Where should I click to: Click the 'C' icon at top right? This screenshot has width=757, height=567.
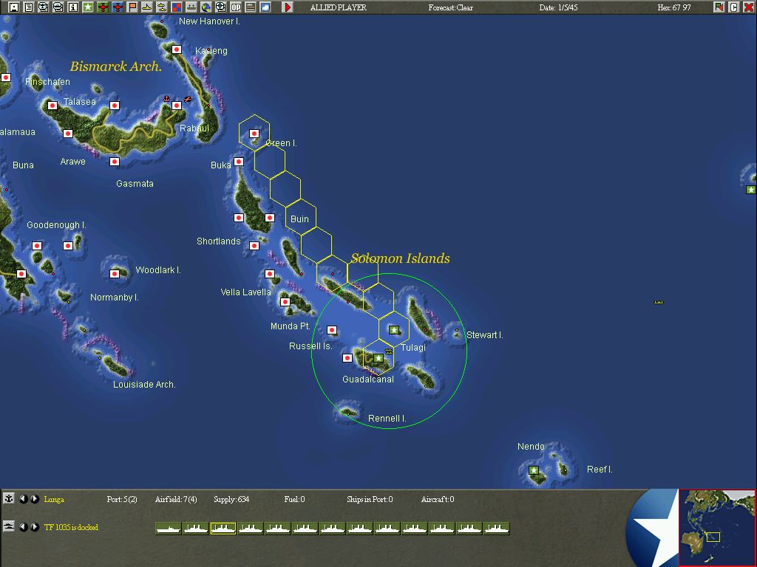[734, 7]
